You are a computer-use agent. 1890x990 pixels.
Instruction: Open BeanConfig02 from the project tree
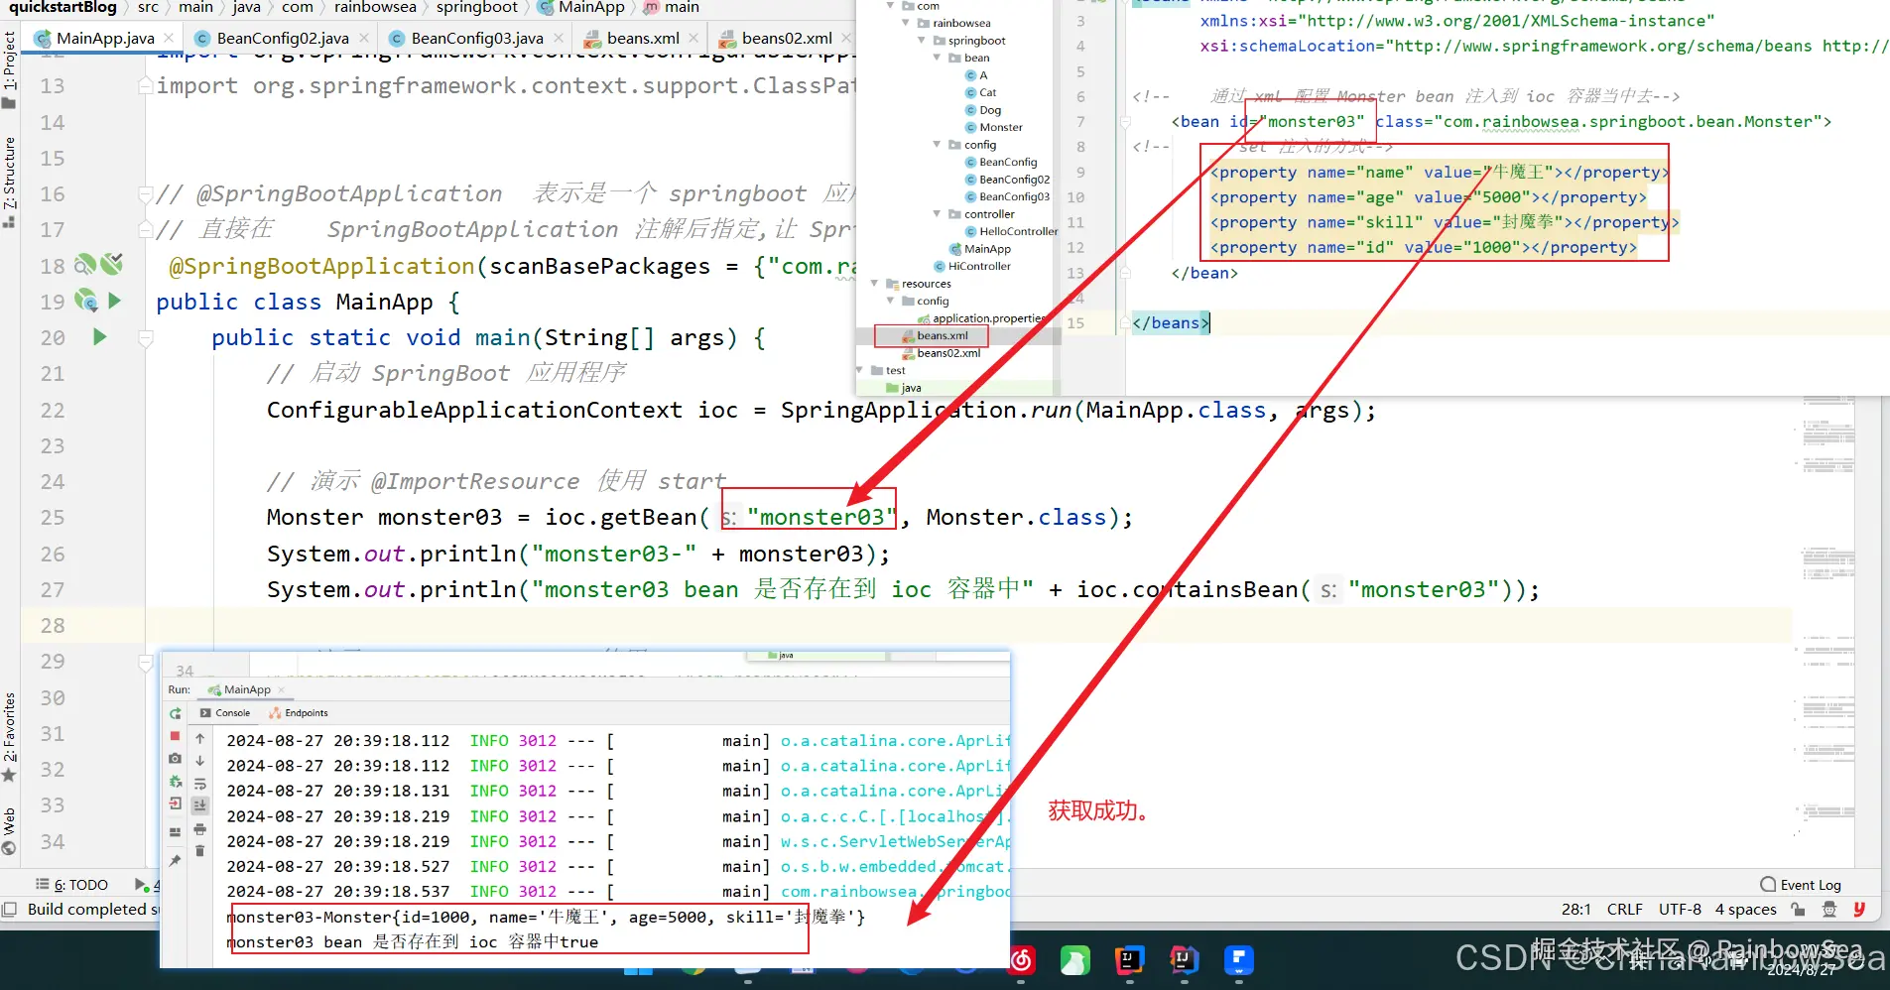tap(1007, 180)
